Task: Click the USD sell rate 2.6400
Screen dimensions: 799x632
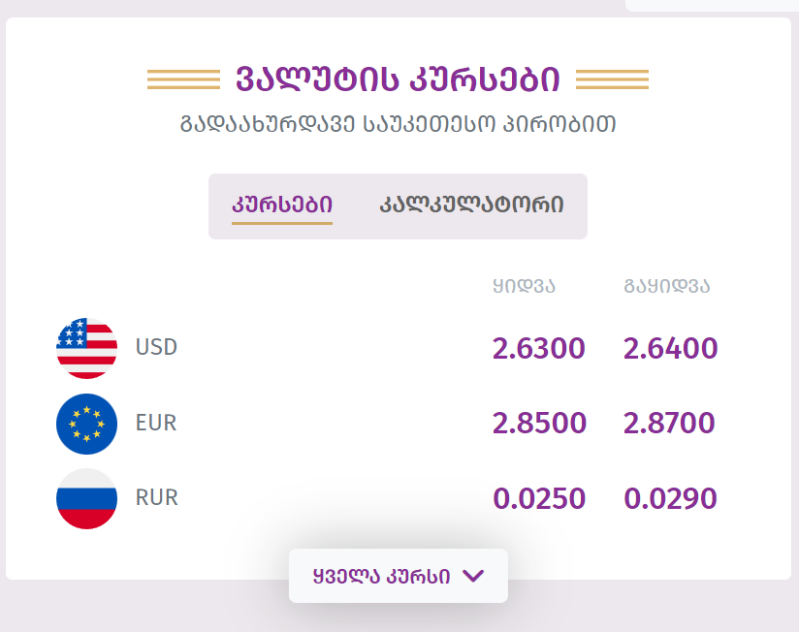Action: click(671, 348)
